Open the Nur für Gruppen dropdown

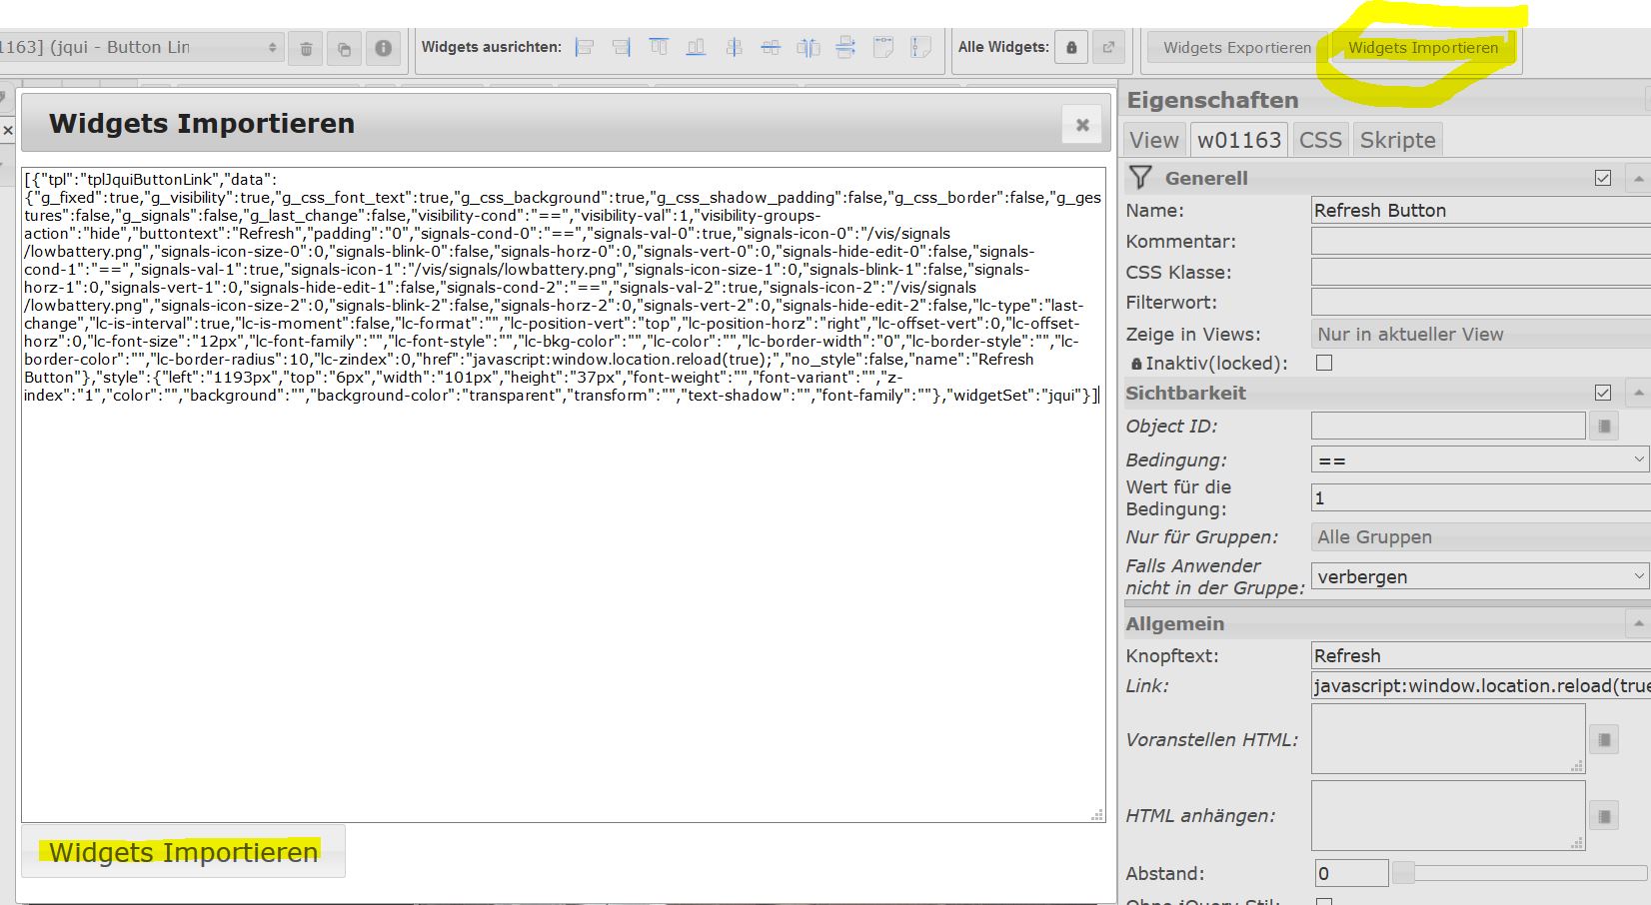pyautogui.click(x=1480, y=536)
